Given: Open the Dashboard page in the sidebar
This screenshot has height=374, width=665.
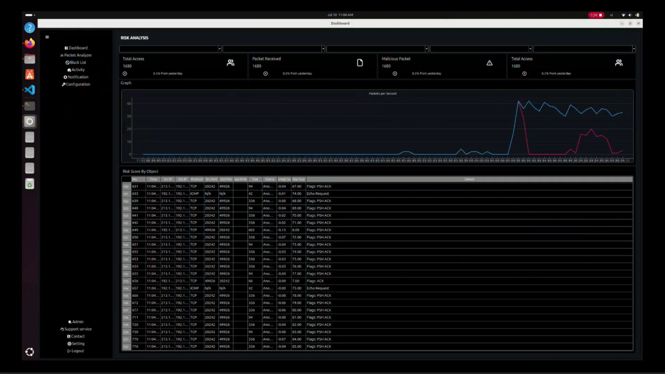Looking at the screenshot, I should (76, 48).
